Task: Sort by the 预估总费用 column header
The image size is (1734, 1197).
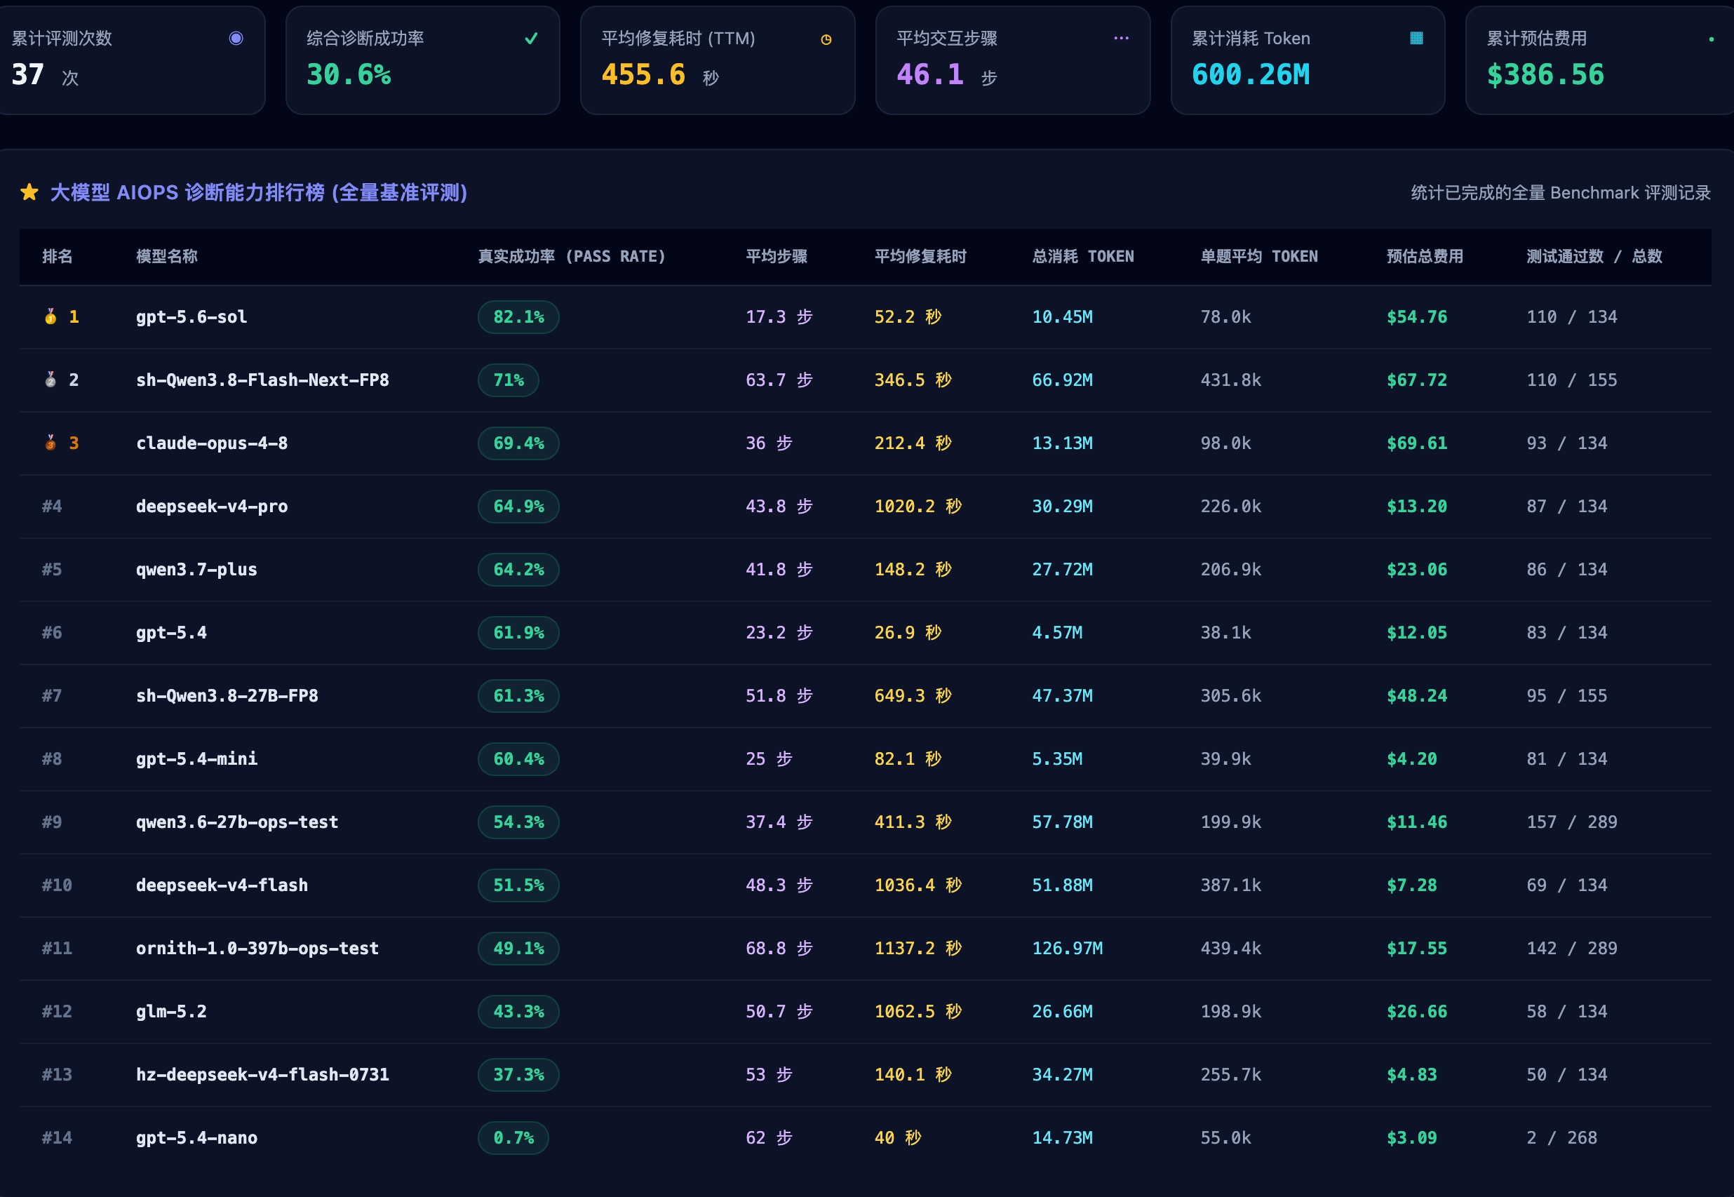Action: [x=1425, y=257]
